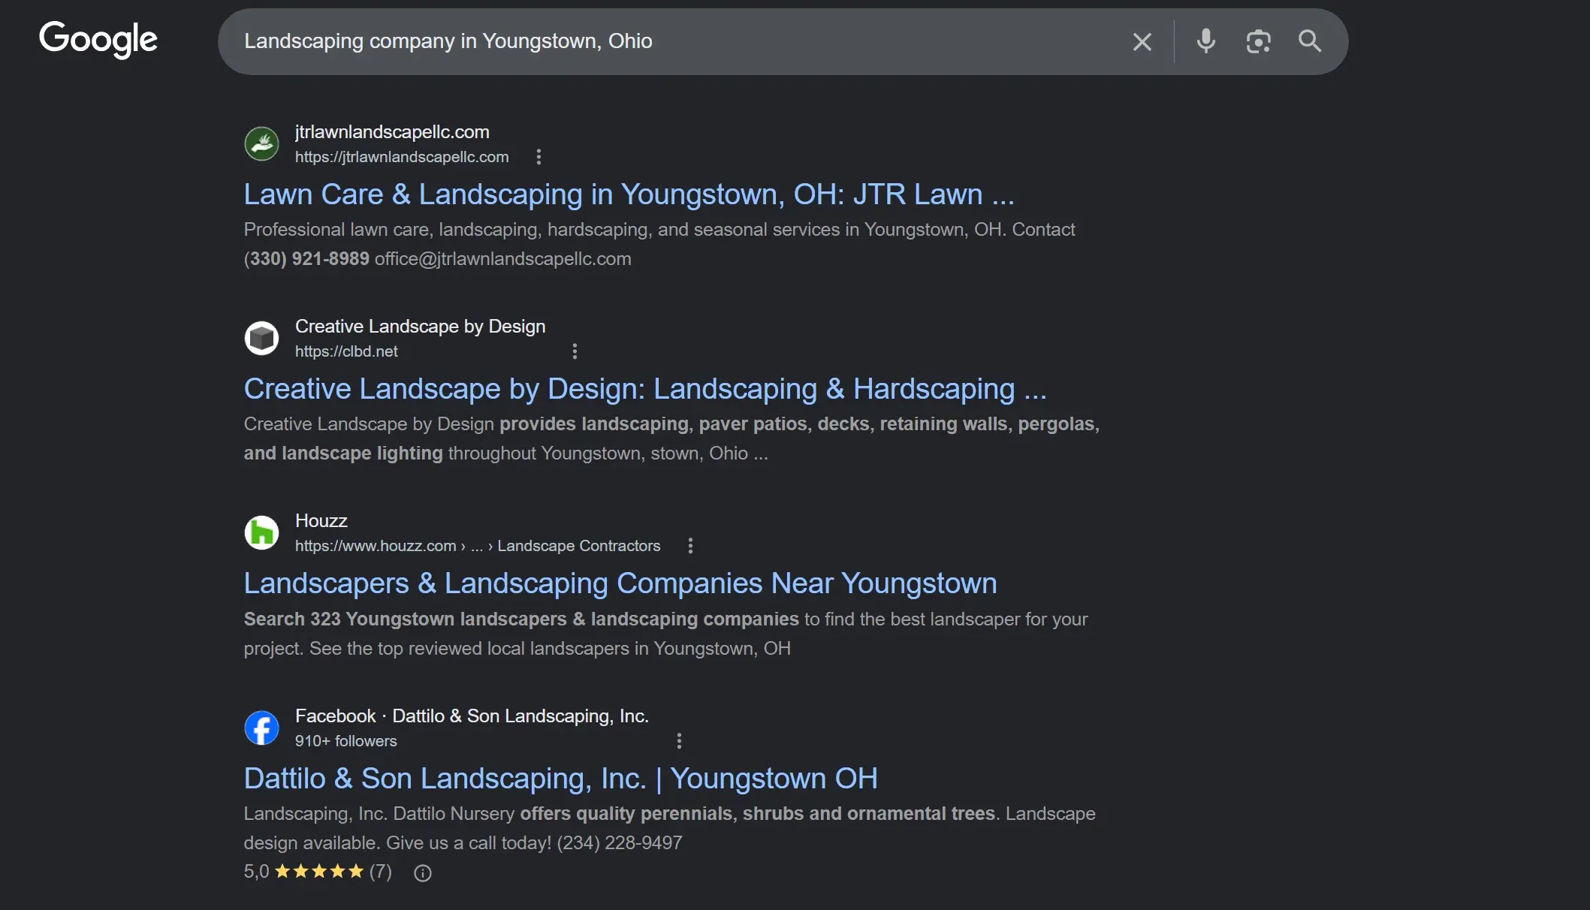Start voice search with microphone icon

tap(1205, 41)
